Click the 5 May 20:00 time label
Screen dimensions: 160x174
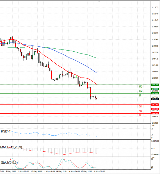11,171
